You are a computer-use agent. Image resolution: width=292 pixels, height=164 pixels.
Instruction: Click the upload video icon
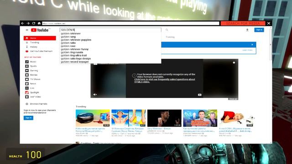[247, 30]
